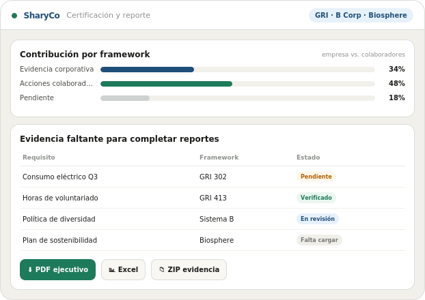
Task: Click the Pendiente label in contribution card
Action: coord(37,97)
